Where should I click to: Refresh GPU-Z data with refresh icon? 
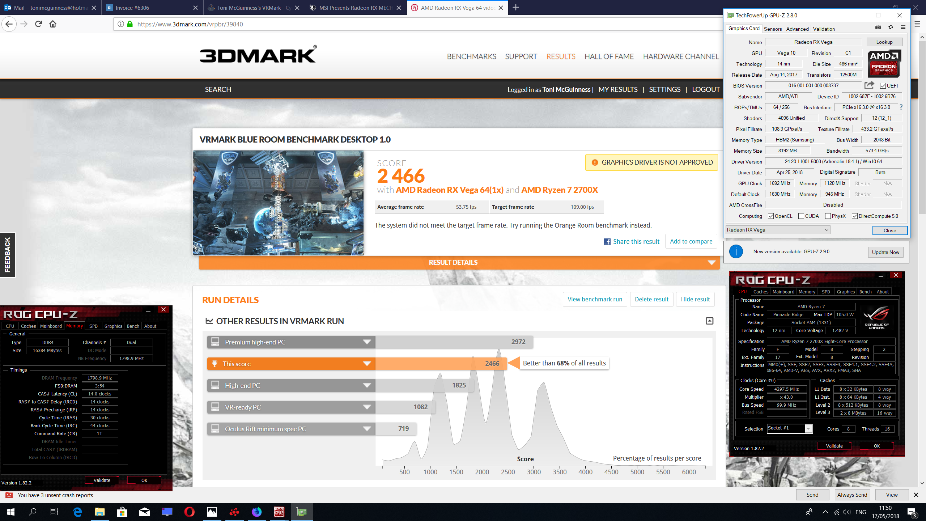(891, 28)
